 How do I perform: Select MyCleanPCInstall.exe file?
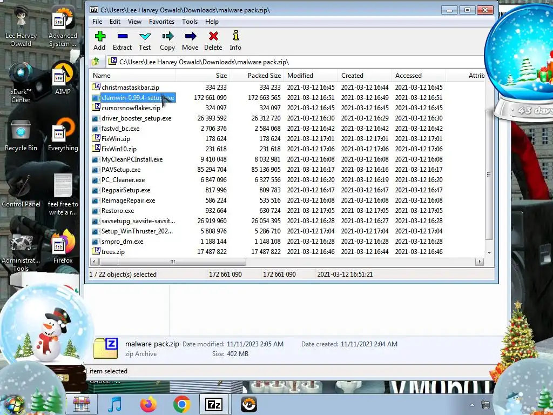click(132, 159)
